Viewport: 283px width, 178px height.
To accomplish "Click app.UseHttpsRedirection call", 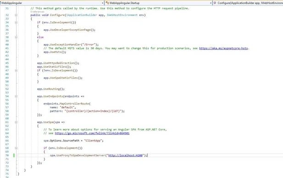I will pyautogui.click(x=58, y=63).
